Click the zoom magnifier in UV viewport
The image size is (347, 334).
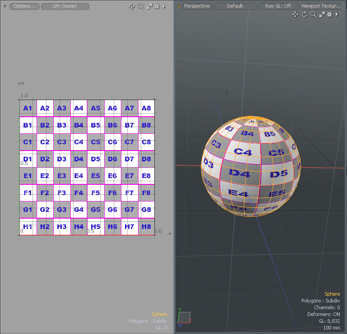point(140,6)
